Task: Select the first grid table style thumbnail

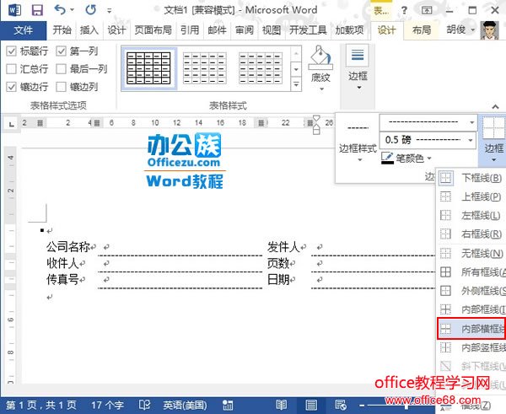Action: [x=148, y=68]
